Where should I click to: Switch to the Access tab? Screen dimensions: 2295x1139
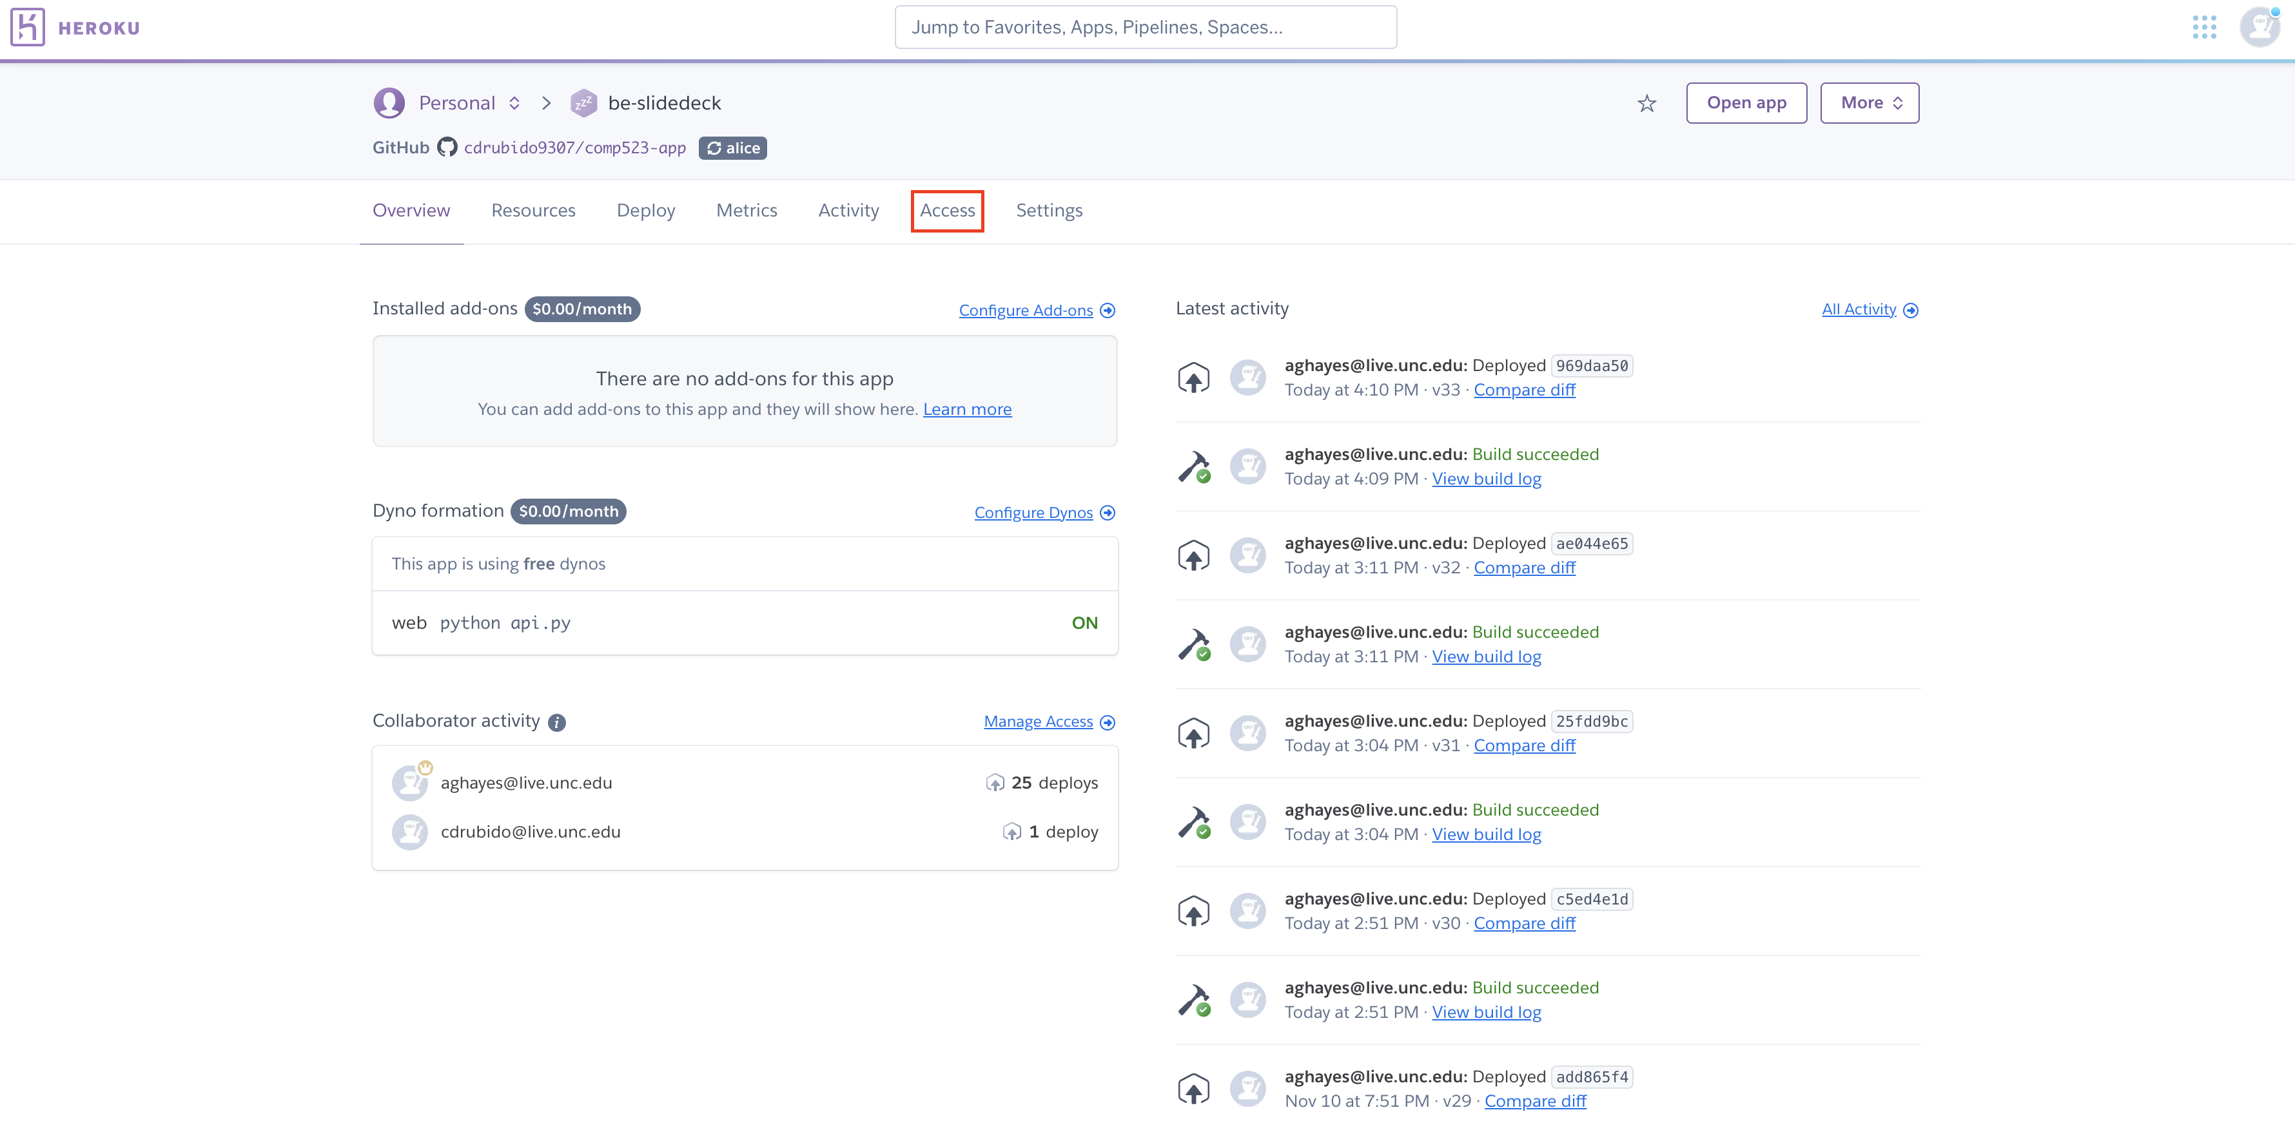(947, 211)
